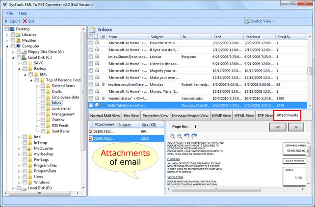315x207 pixels.
Task: Sort emails by Received column header
Action: [259, 37]
